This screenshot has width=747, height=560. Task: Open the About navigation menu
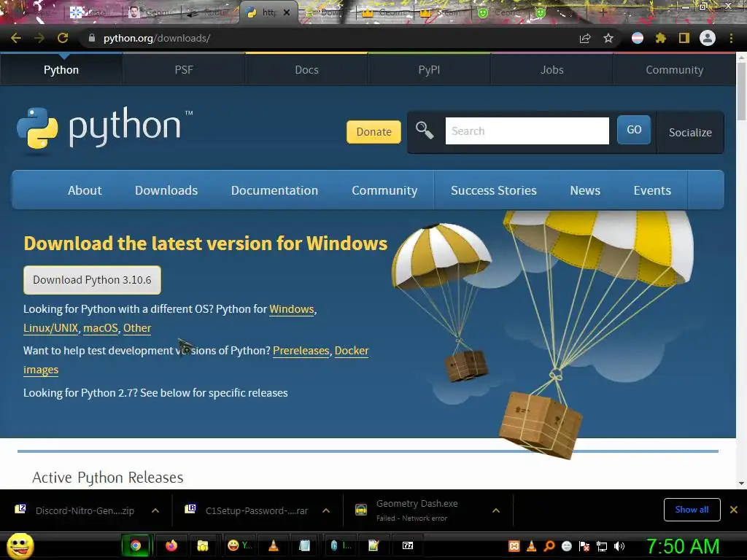85,190
